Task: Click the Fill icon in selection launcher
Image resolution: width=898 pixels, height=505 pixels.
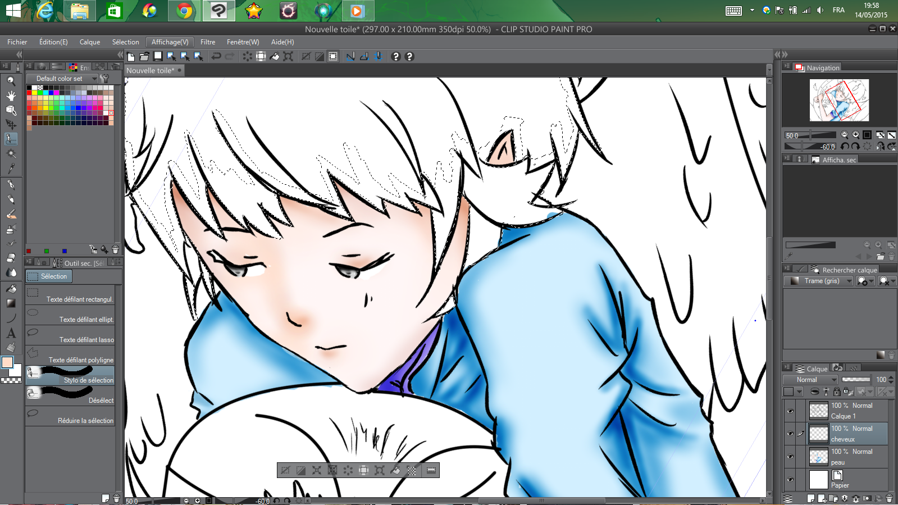Action: click(395, 470)
